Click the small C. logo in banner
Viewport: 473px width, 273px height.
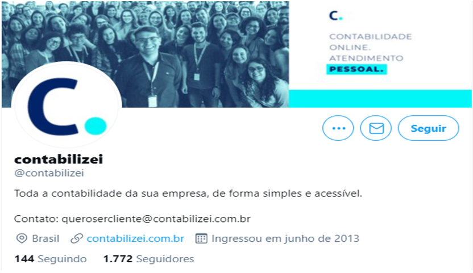coord(335,16)
